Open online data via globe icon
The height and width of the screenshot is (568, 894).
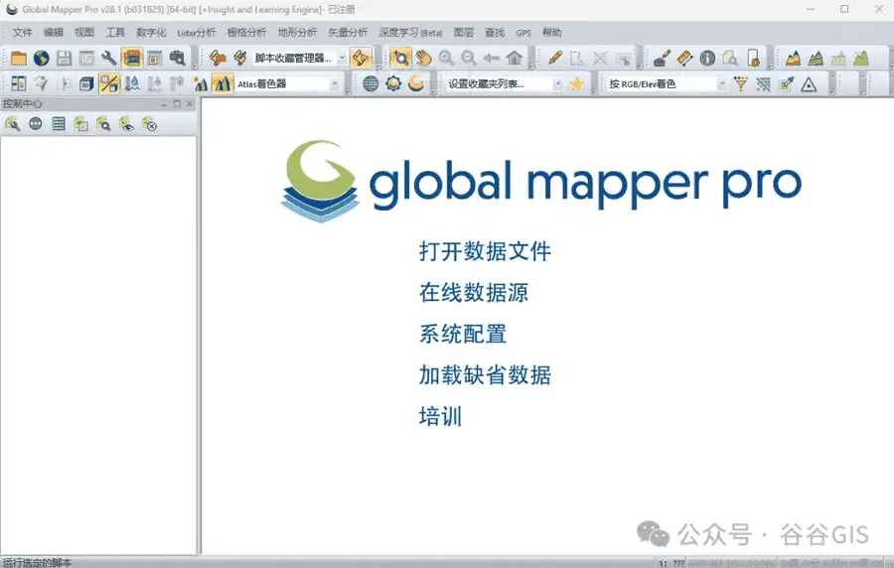[x=41, y=58]
